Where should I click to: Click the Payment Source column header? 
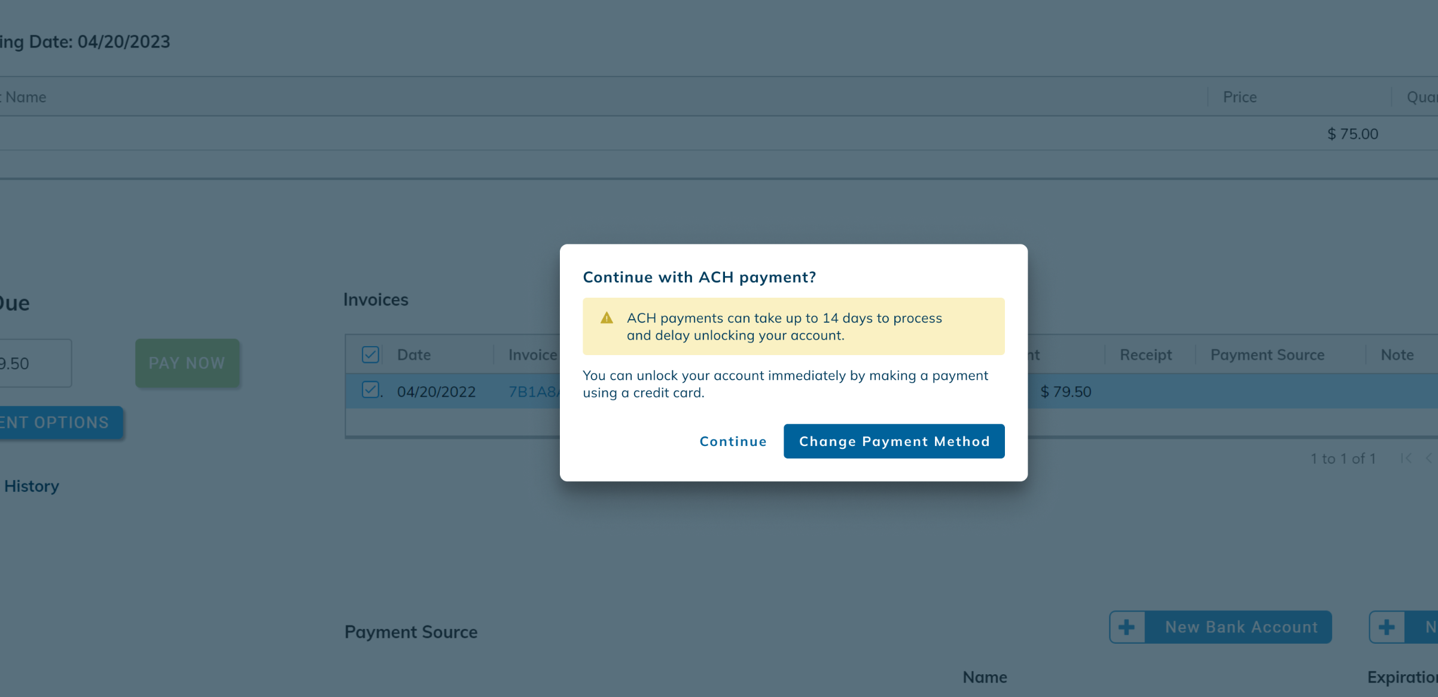click(x=1268, y=354)
